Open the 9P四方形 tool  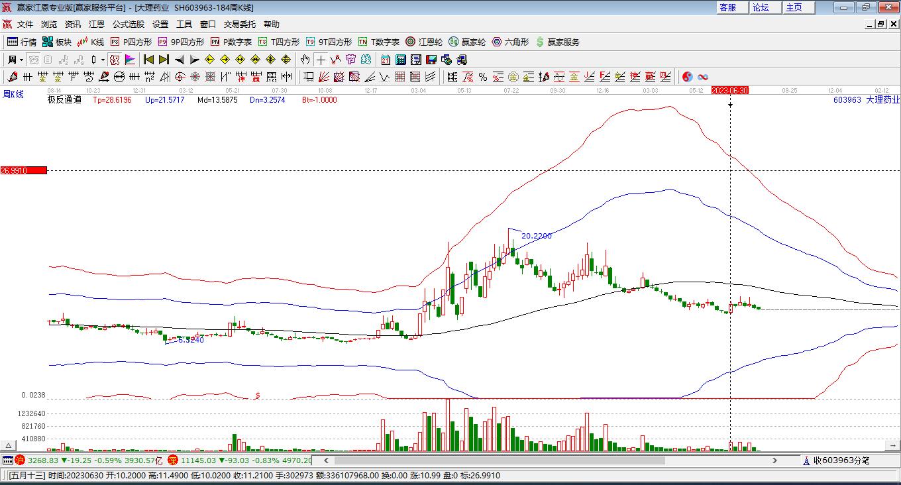pos(181,42)
